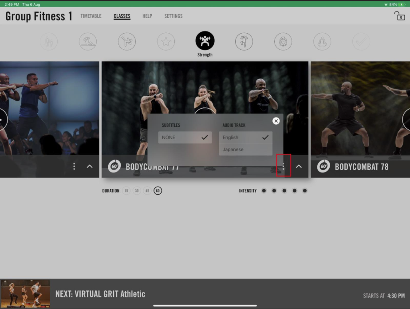
Task: Go to the SETTINGS tab
Action: point(173,16)
